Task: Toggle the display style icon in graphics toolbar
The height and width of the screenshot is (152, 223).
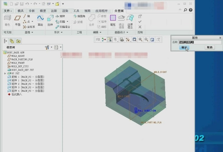Action: pos(116,40)
